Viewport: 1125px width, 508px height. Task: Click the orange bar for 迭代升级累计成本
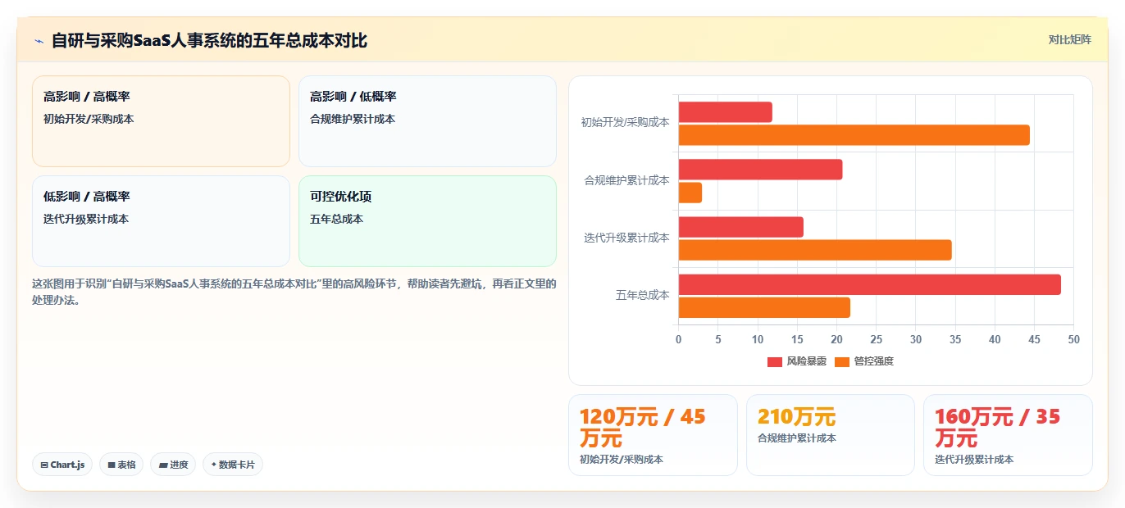point(815,250)
